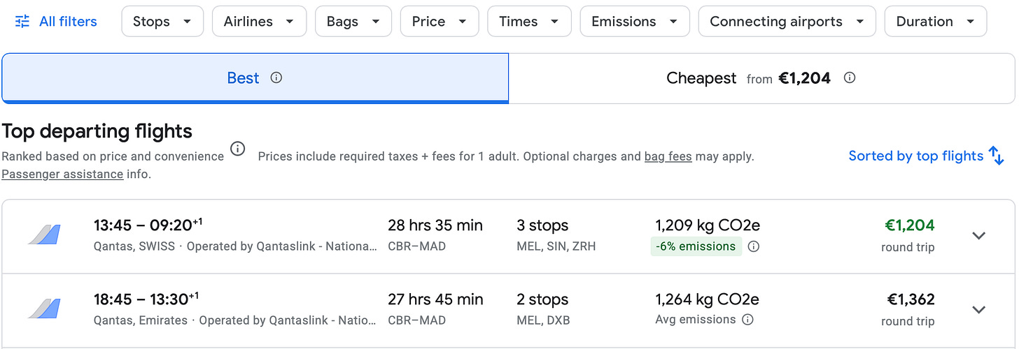Click Sorted by top flights button
This screenshot has height=349, width=1019.
[915, 156]
